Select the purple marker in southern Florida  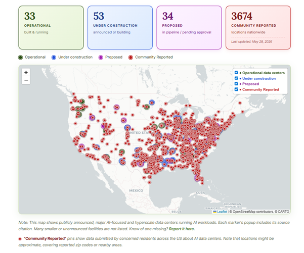click(x=197, y=178)
